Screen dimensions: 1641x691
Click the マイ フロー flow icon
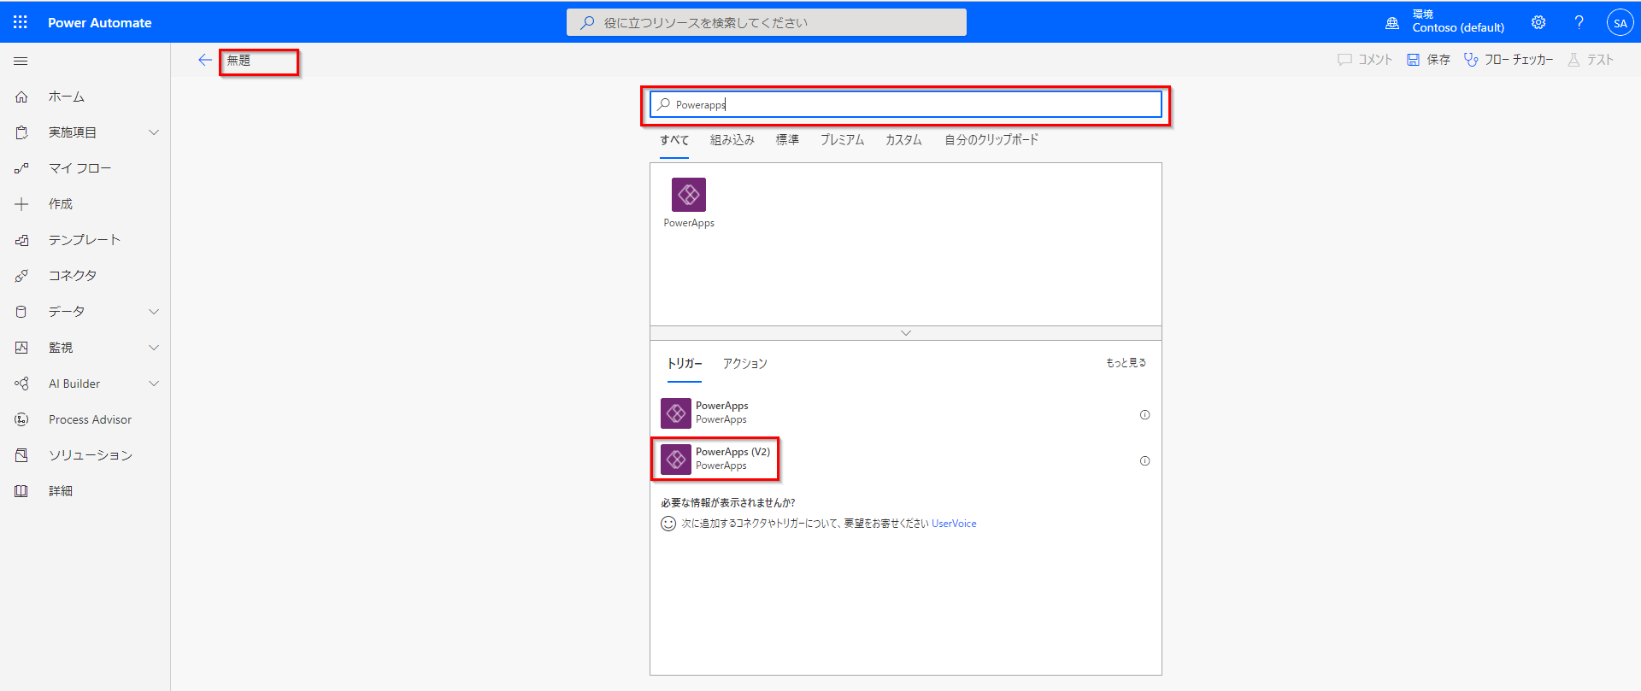pos(21,168)
